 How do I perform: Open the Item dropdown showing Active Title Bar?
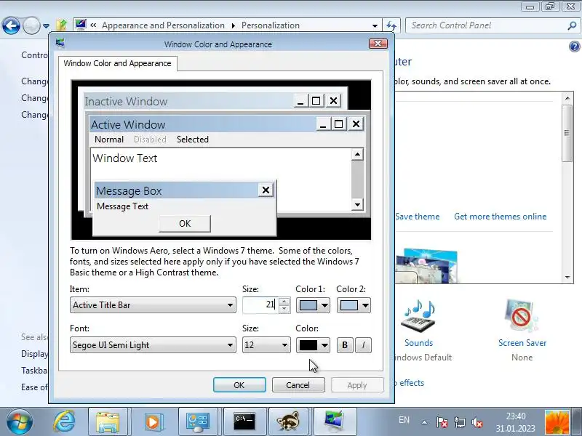(153, 305)
